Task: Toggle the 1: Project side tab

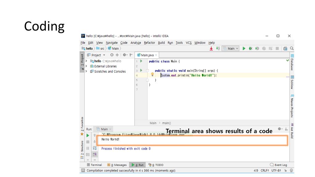Action: 82,62
